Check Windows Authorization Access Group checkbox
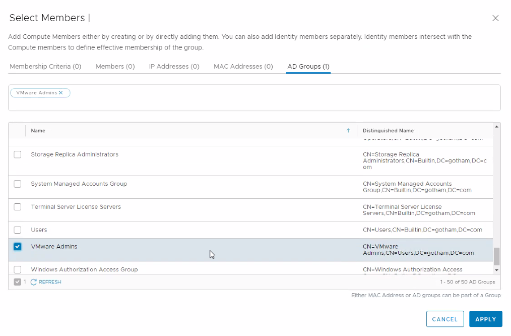The width and height of the screenshot is (511, 336). (18, 269)
